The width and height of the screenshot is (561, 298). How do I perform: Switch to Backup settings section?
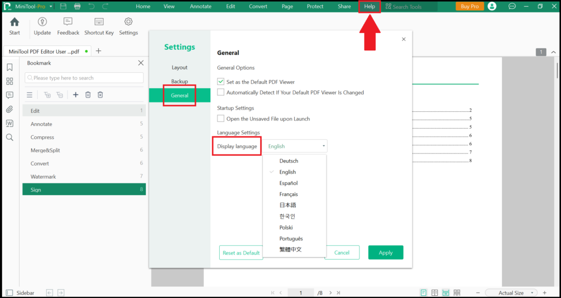coord(179,81)
